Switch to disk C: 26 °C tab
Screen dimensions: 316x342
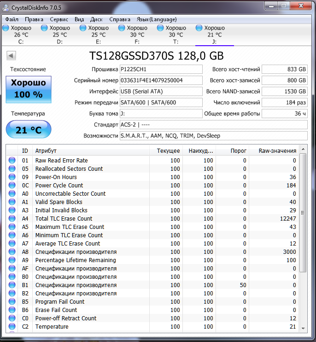(x=21, y=35)
